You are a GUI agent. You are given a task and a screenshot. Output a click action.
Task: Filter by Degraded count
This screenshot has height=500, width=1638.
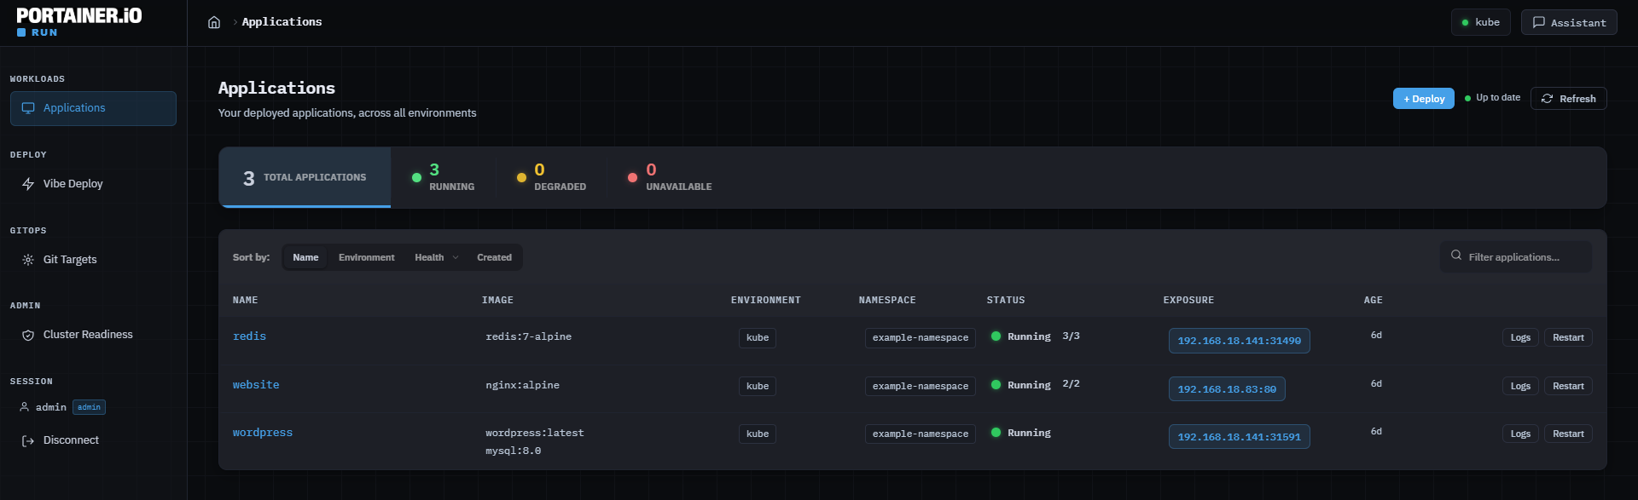[x=551, y=177]
